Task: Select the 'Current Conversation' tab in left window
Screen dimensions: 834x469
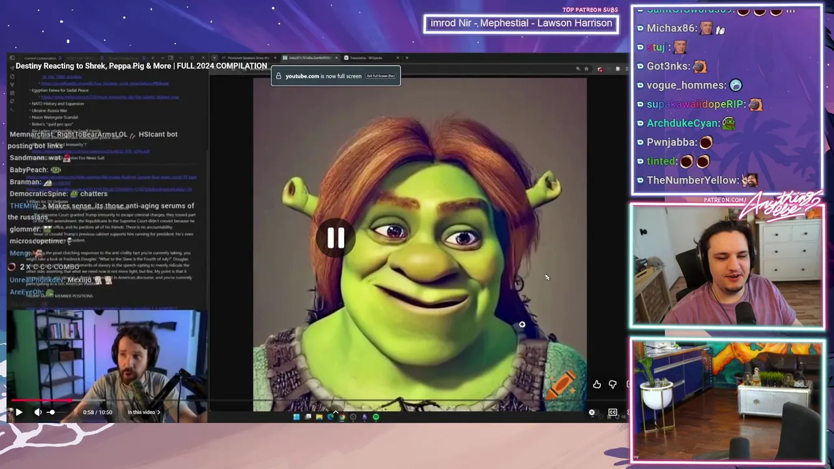Action: point(39,58)
